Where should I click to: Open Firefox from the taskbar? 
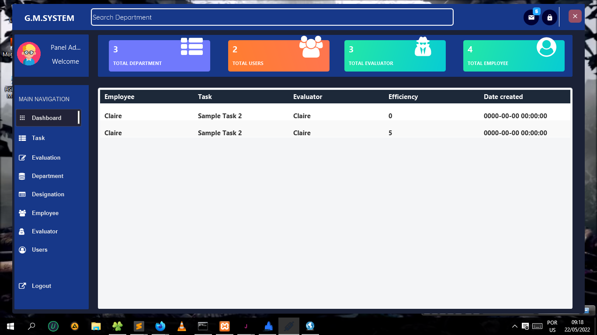coord(160,326)
